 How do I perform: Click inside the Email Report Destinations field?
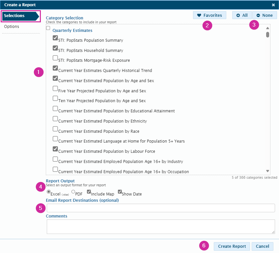tap(160, 208)
